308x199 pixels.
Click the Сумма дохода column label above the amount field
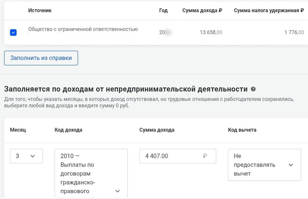click(x=157, y=130)
